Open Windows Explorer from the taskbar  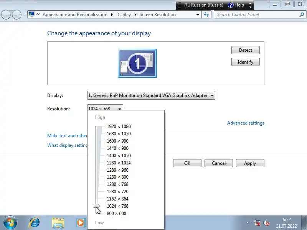[58, 223]
